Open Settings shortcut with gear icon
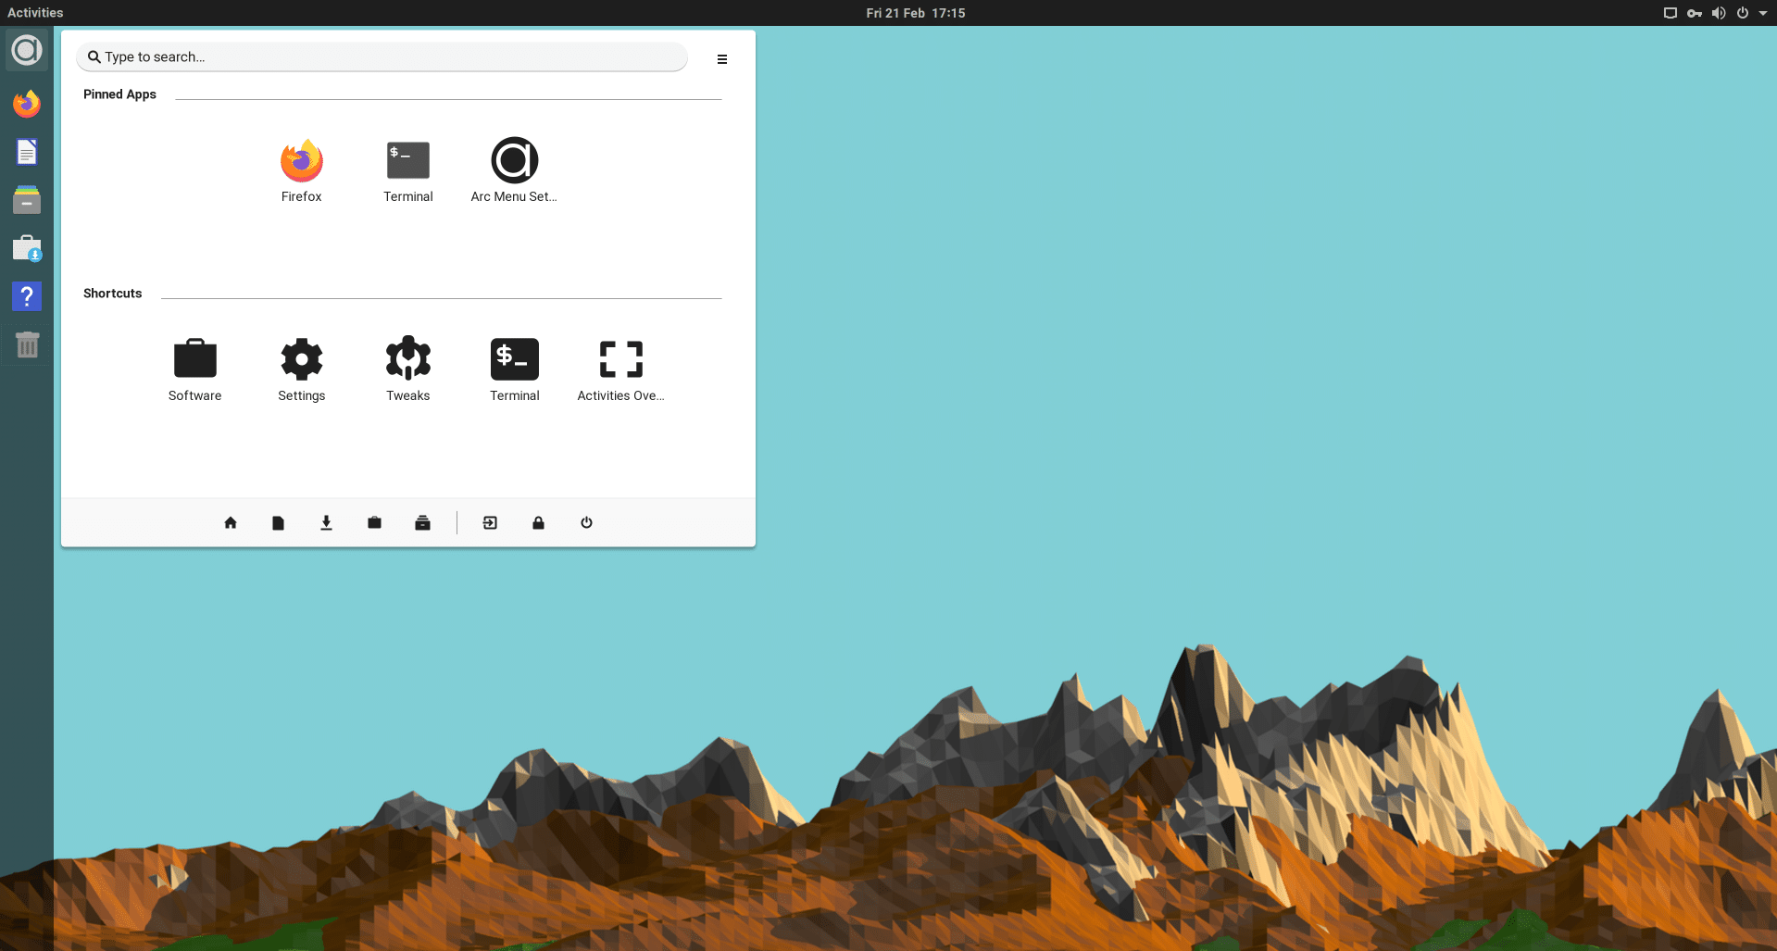1777x951 pixels. coord(302,370)
